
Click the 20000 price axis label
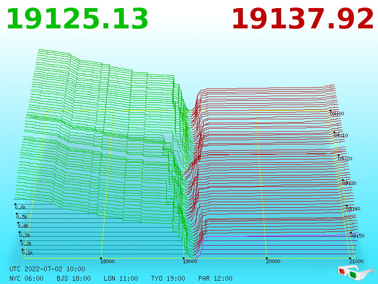tap(273, 261)
